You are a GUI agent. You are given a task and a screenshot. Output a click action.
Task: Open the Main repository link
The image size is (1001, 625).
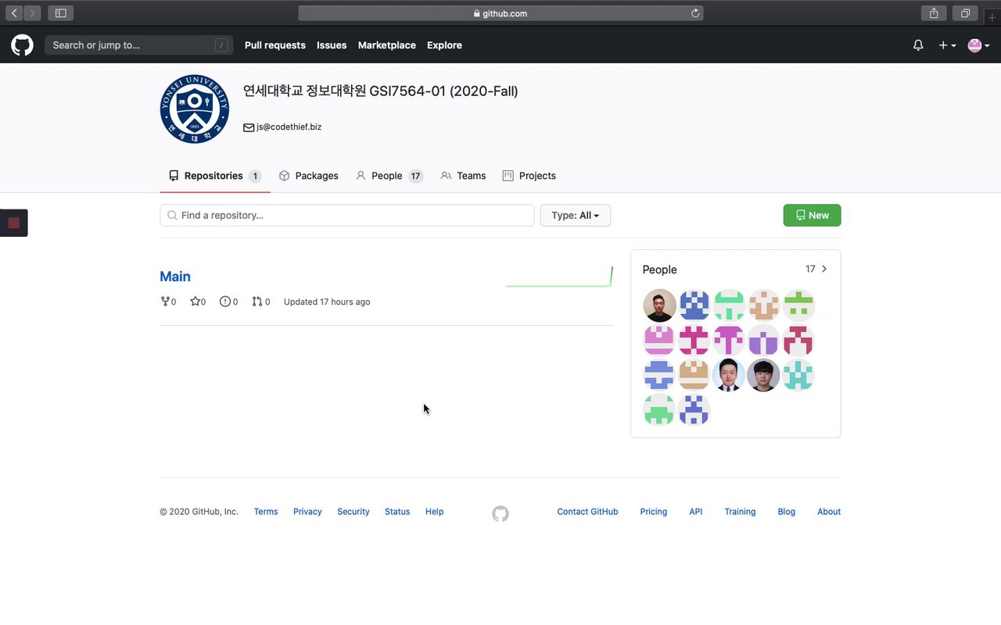click(x=175, y=277)
